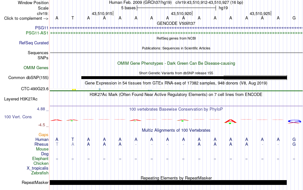Click the RepeatMasker track label
The height and width of the screenshot is (190, 303).
pyautogui.click(x=35, y=182)
